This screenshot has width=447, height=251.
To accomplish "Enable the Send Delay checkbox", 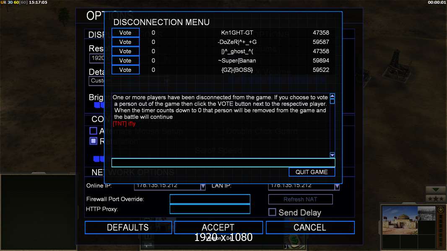I will coord(272,212).
